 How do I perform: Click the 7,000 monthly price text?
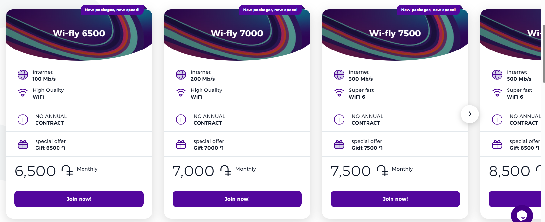[x=193, y=171]
